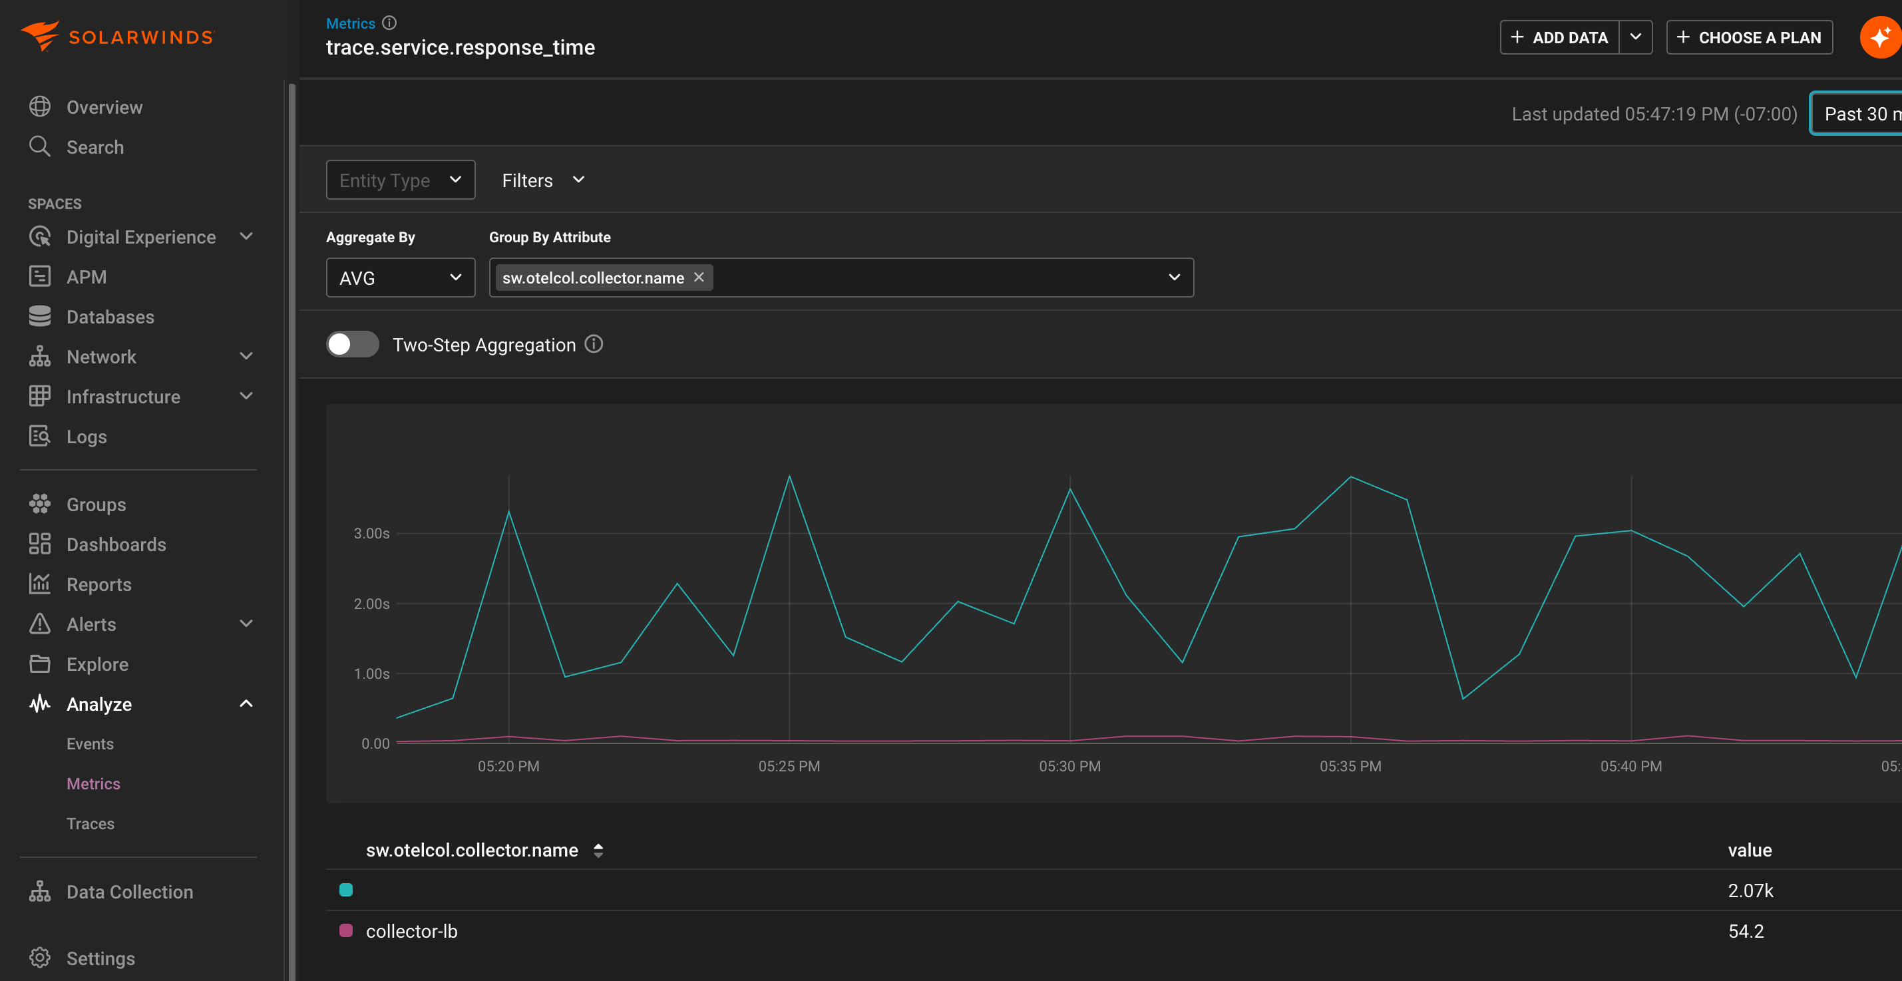Switch to the Traces menu item
Viewport: 1902px width, 981px height.
90,823
